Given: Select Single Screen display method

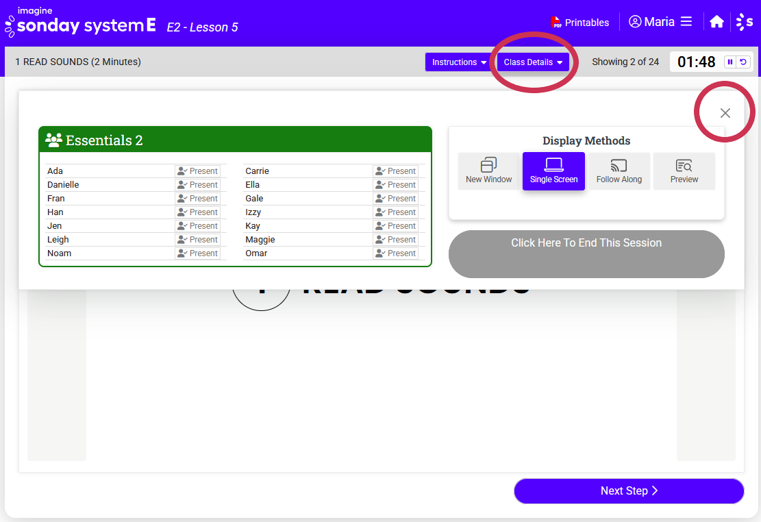Looking at the screenshot, I should pyautogui.click(x=553, y=171).
